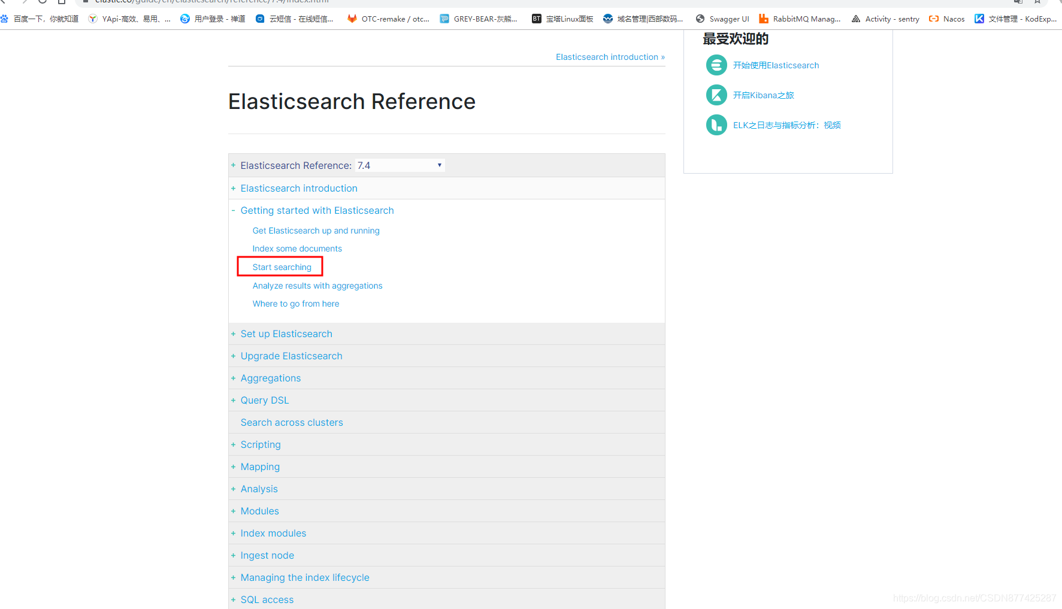The width and height of the screenshot is (1062, 609).
Task: Open the Index modules link
Action: click(273, 533)
